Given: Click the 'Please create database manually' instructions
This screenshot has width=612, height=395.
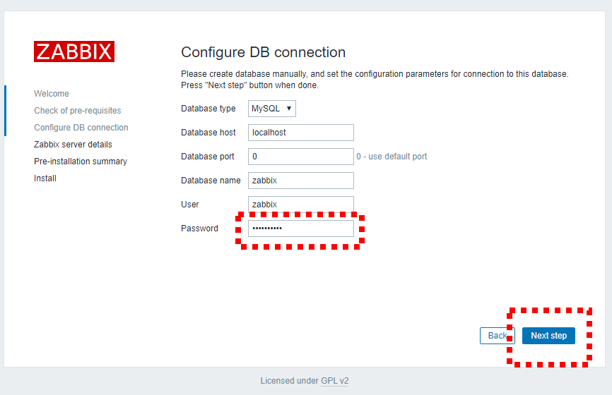Looking at the screenshot, I should coord(375,80).
